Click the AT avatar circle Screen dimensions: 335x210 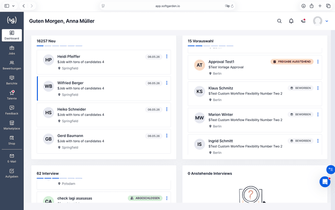(199, 65)
